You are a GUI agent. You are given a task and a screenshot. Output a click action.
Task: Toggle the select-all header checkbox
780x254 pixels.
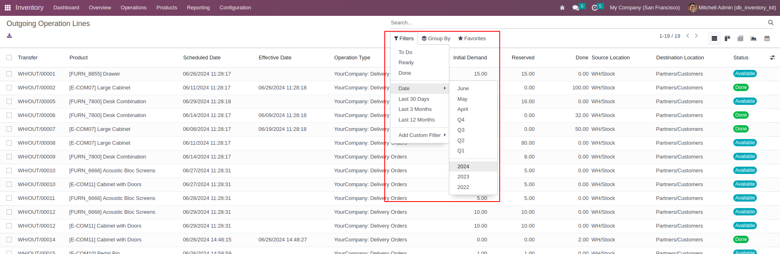point(9,58)
